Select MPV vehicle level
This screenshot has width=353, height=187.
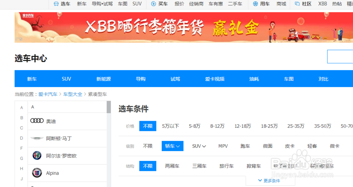223,146
